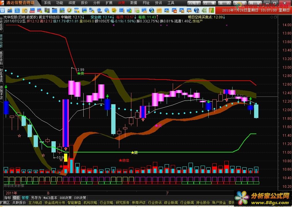The width and height of the screenshot is (292, 207).
Task: Open the 扩展 menu
Action: [x=109, y=3]
